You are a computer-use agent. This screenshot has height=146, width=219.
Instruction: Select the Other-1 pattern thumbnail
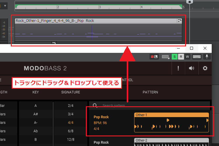coord(171,122)
